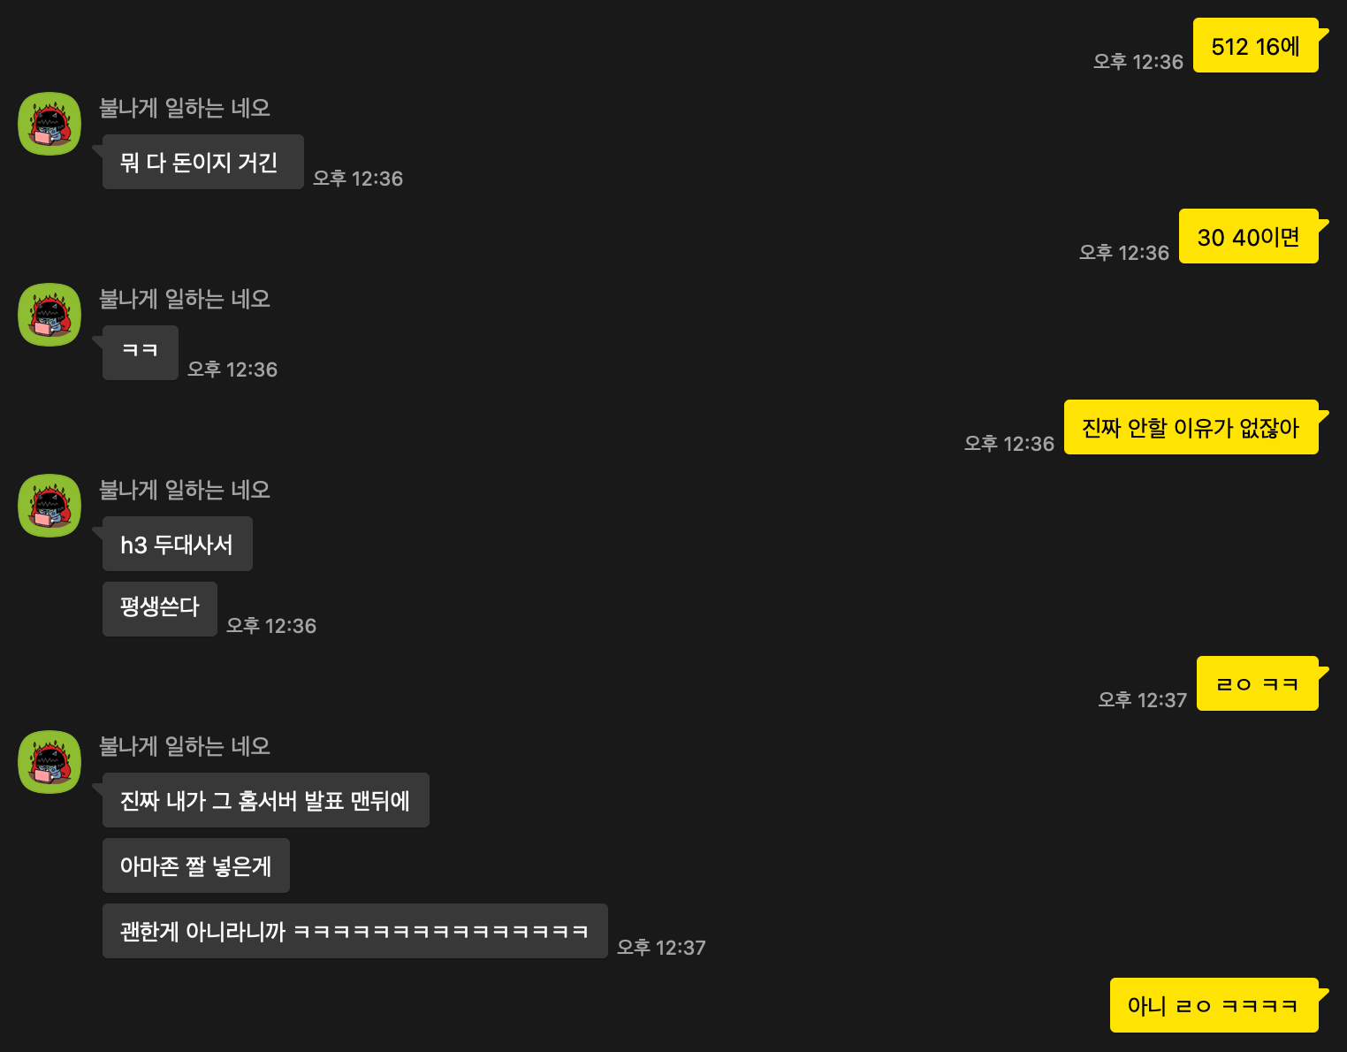Click sender name above "진짜 내가 그 홈서버 발표 맨뒤에"

pyautogui.click(x=185, y=746)
